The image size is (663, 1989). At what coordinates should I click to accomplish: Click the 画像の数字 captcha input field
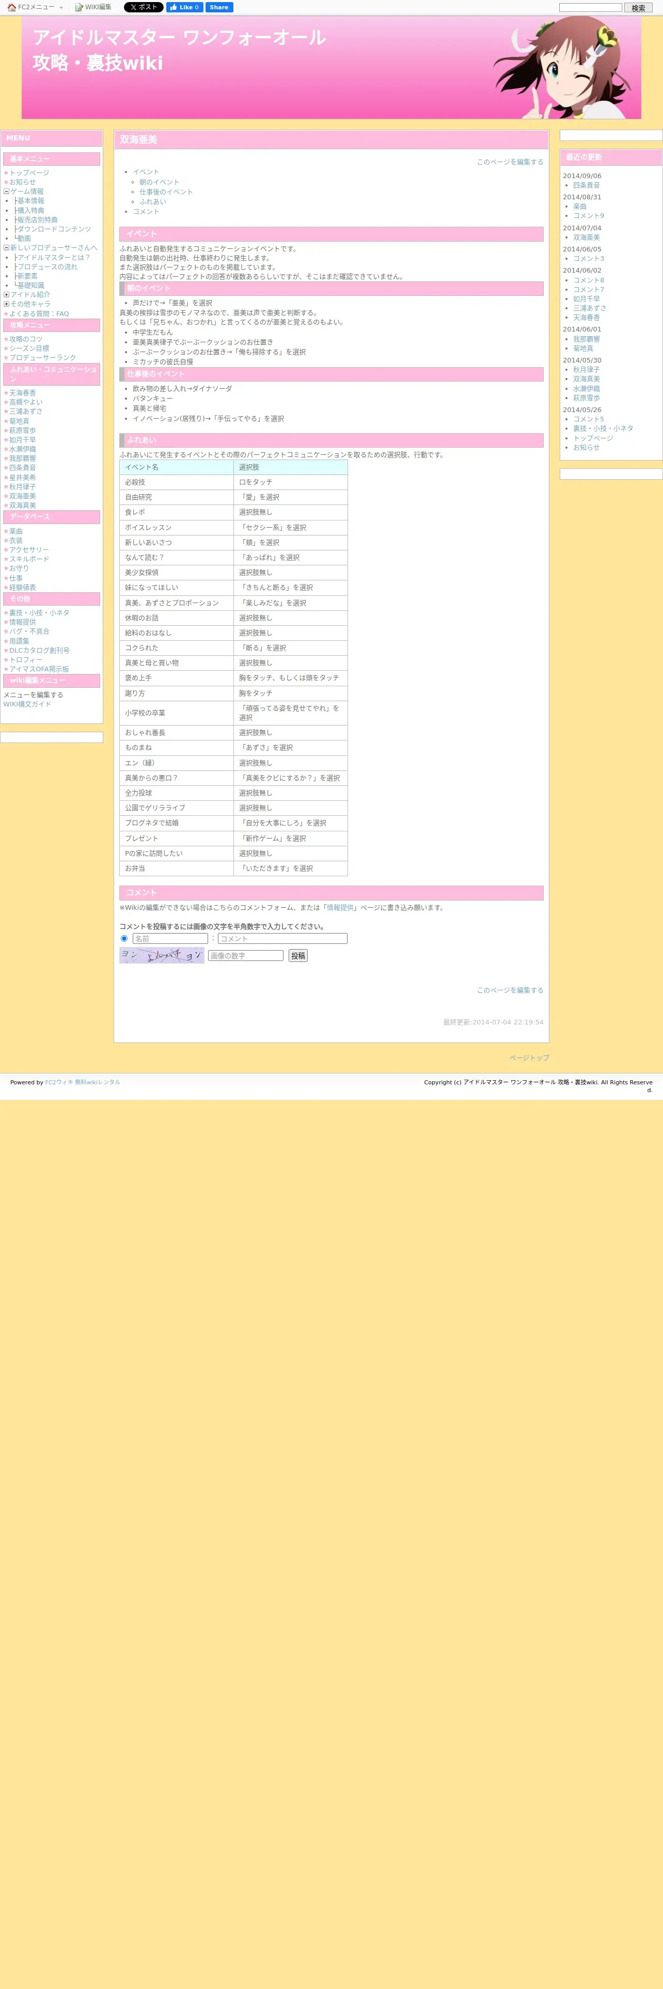[245, 955]
